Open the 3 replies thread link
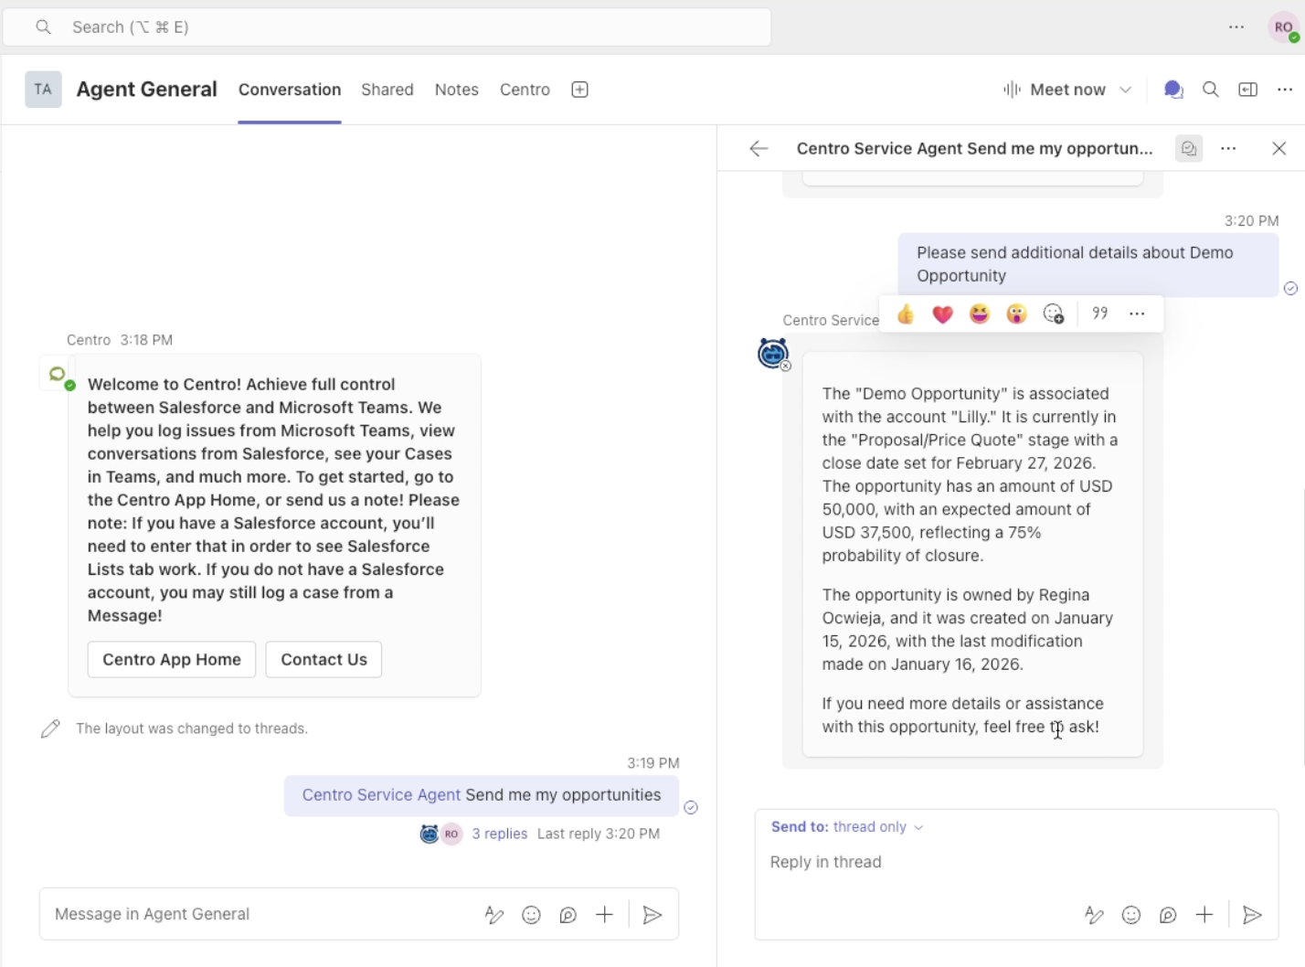The height and width of the screenshot is (967, 1305). coord(500,834)
